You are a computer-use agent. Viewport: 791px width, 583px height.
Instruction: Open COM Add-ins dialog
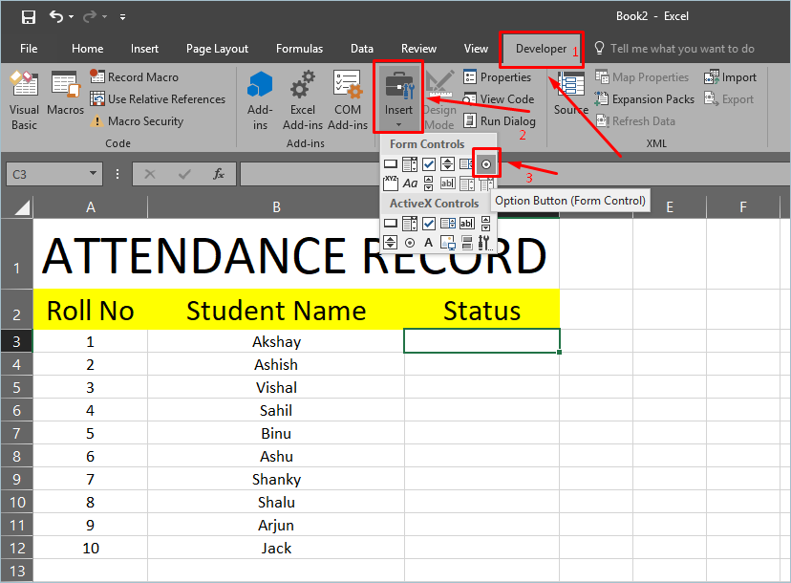pos(348,99)
